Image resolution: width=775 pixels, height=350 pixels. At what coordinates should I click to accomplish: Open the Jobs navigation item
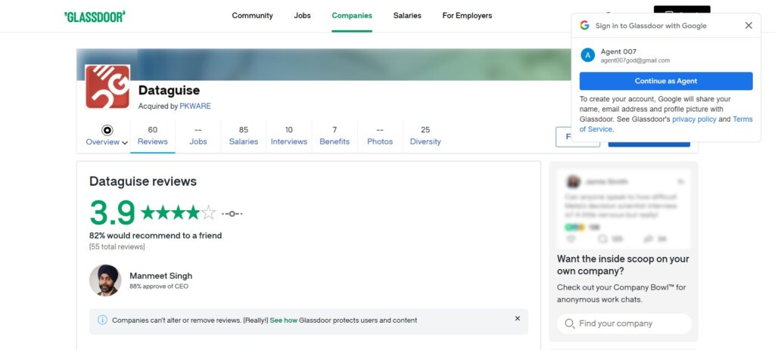pos(302,15)
